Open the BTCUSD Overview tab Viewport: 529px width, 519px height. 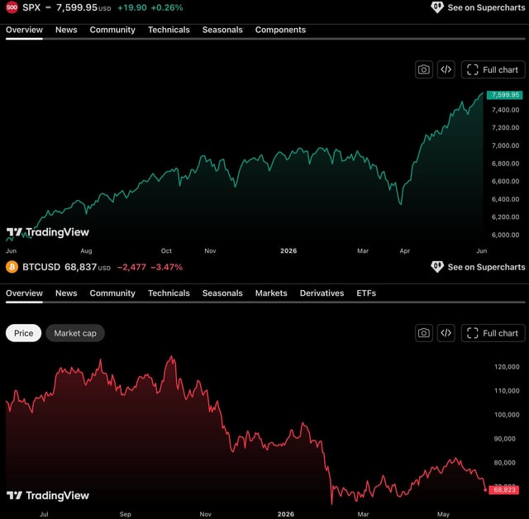tap(24, 293)
